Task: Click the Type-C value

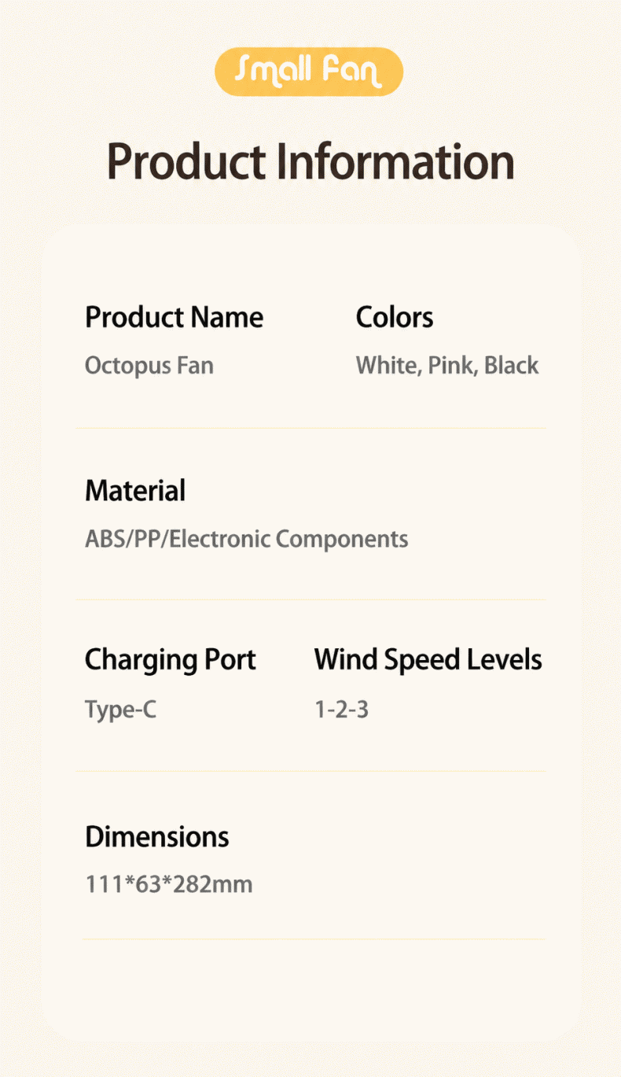Action: point(120,710)
